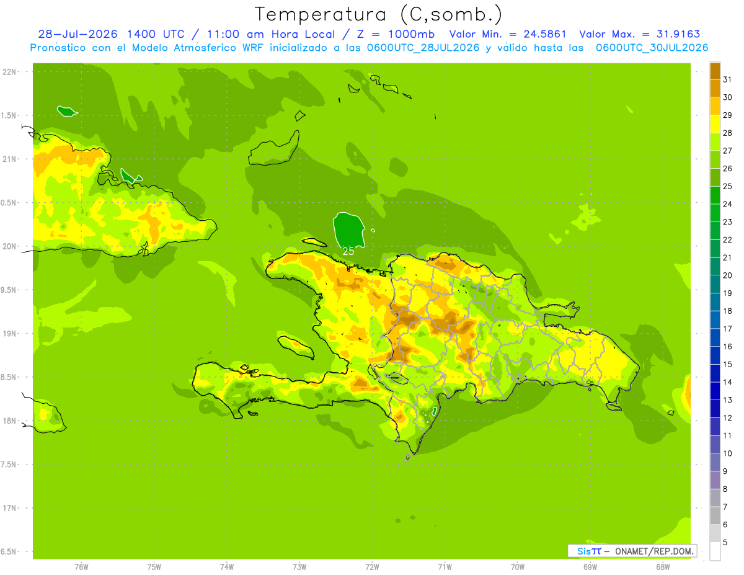Click the "7.5N" latitude axis label
Image resolution: width=744 pixels, height=575 pixels.
pos(10,464)
